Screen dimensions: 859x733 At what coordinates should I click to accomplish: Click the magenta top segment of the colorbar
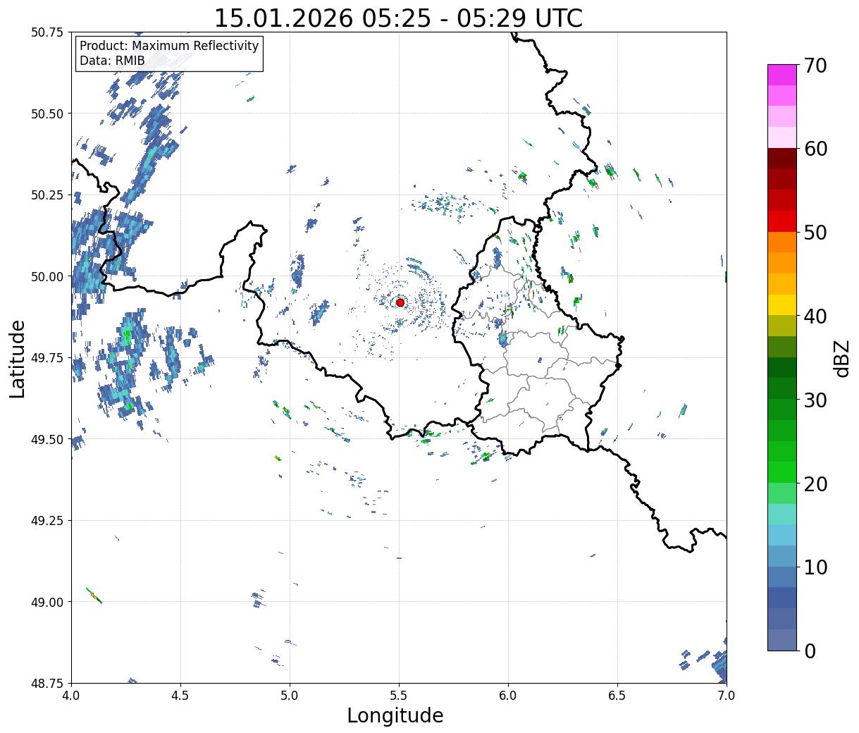(x=781, y=75)
